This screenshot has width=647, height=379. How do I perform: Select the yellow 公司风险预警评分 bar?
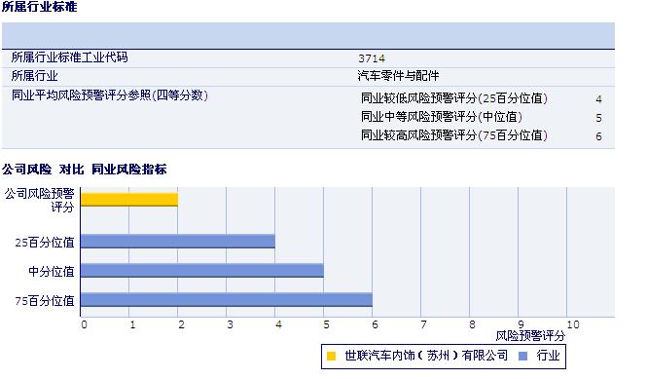click(x=129, y=200)
